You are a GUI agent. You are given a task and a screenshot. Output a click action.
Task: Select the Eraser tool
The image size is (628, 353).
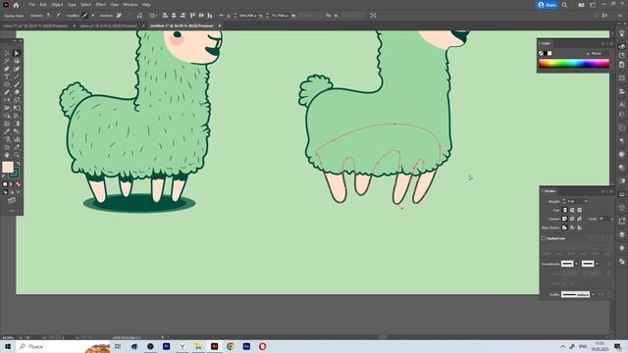pos(17,92)
